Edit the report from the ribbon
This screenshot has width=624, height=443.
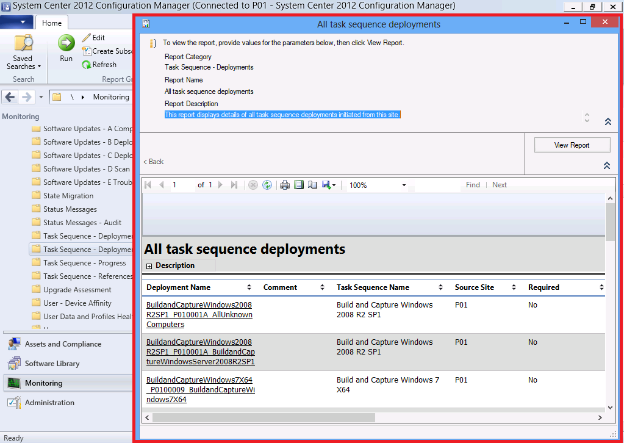pyautogui.click(x=93, y=37)
